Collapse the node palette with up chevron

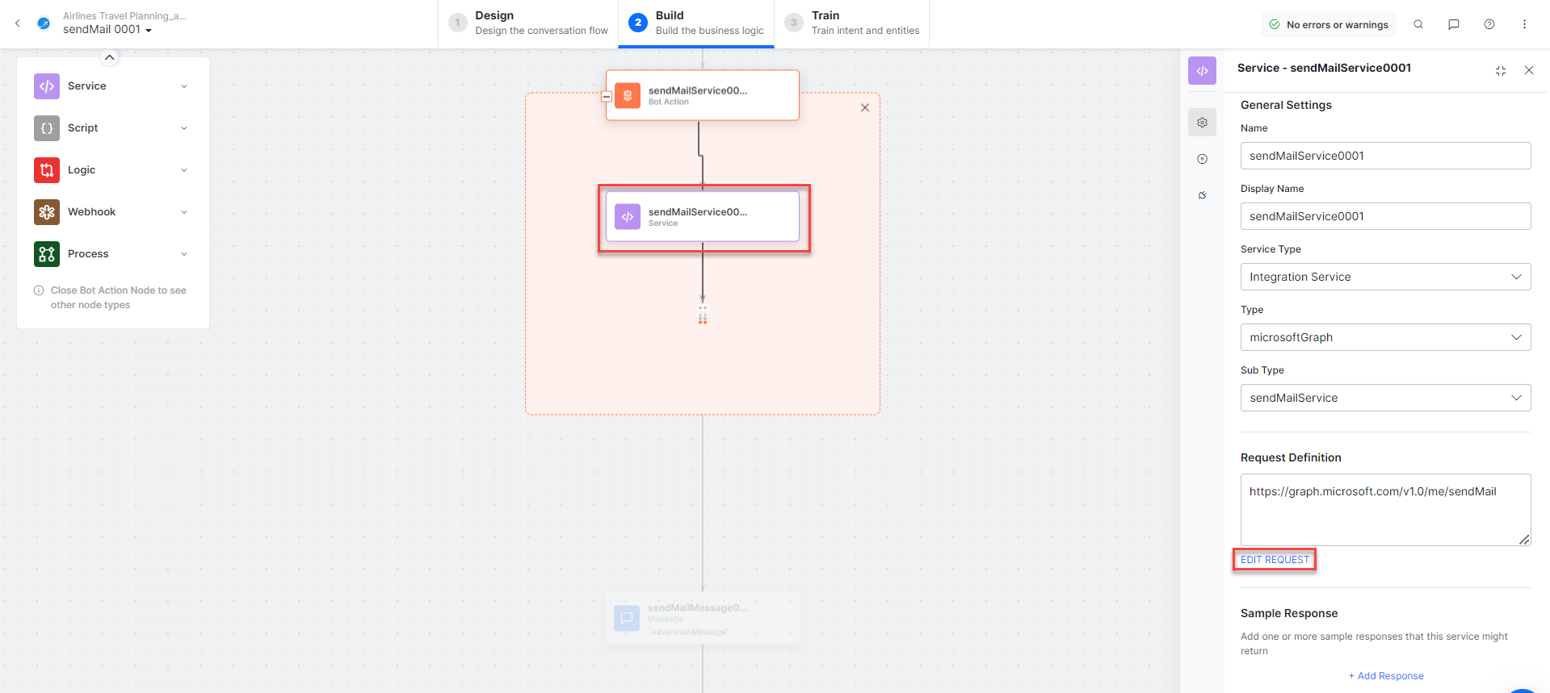coord(110,57)
